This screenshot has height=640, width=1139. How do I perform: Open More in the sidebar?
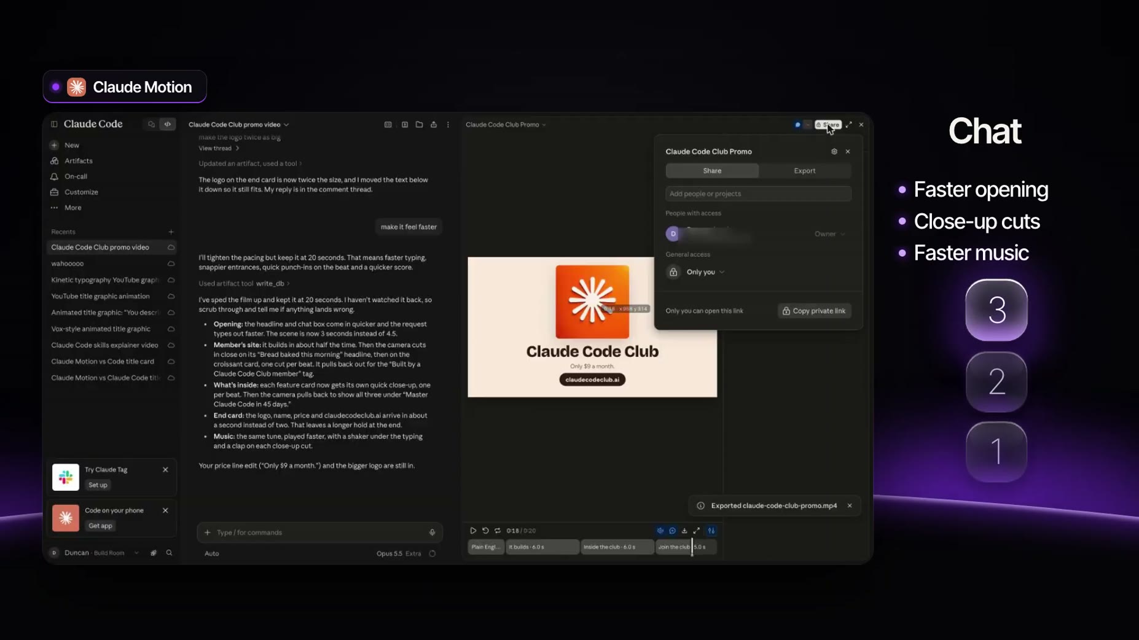pos(72,208)
